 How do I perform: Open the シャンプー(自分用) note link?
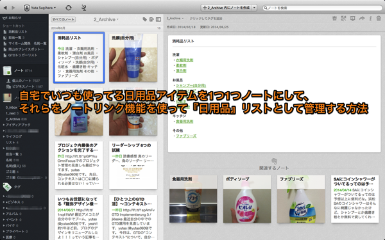[x=191, y=86]
